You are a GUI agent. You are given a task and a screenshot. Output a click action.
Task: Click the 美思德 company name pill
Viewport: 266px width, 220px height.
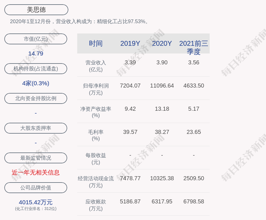coord(36,10)
